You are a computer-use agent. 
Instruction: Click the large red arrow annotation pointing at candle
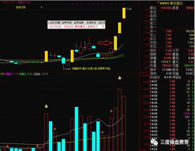point(106,43)
